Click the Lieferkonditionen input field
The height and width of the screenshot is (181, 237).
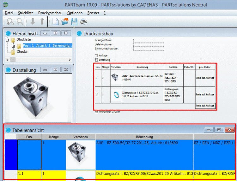coord(149,45)
